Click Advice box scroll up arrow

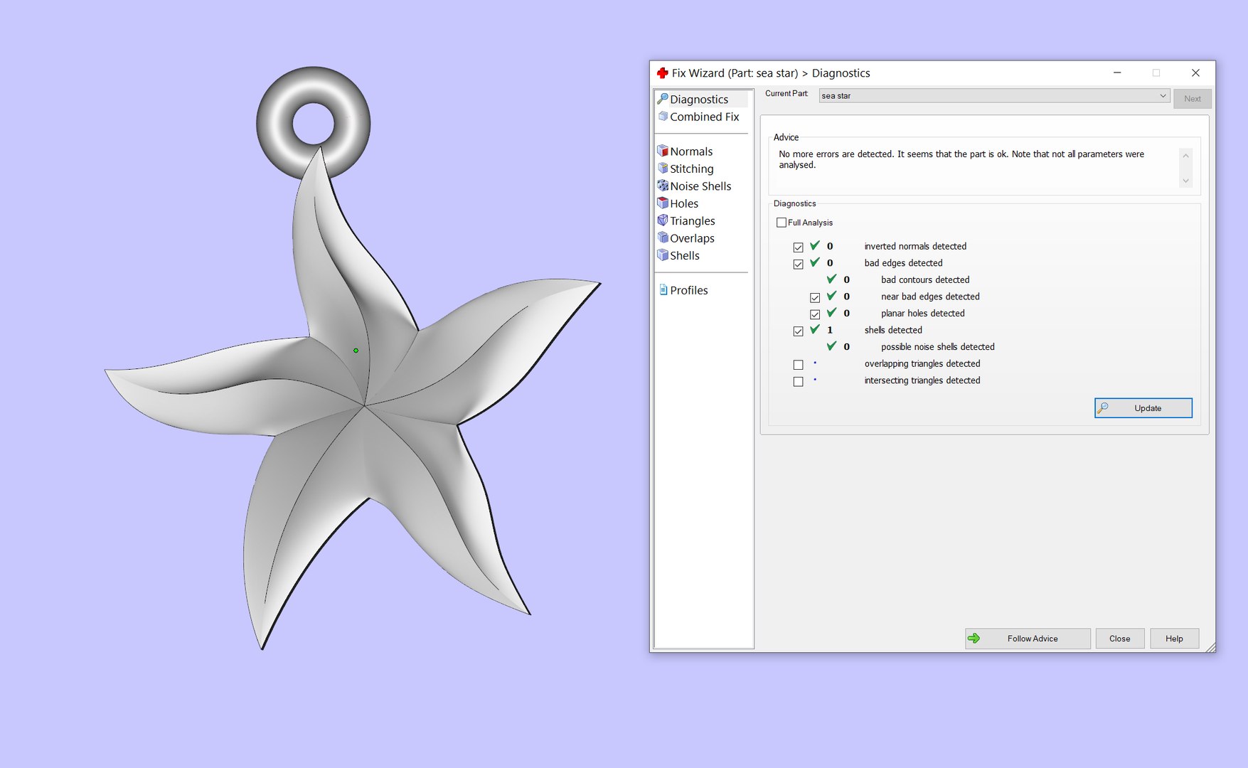point(1185,156)
